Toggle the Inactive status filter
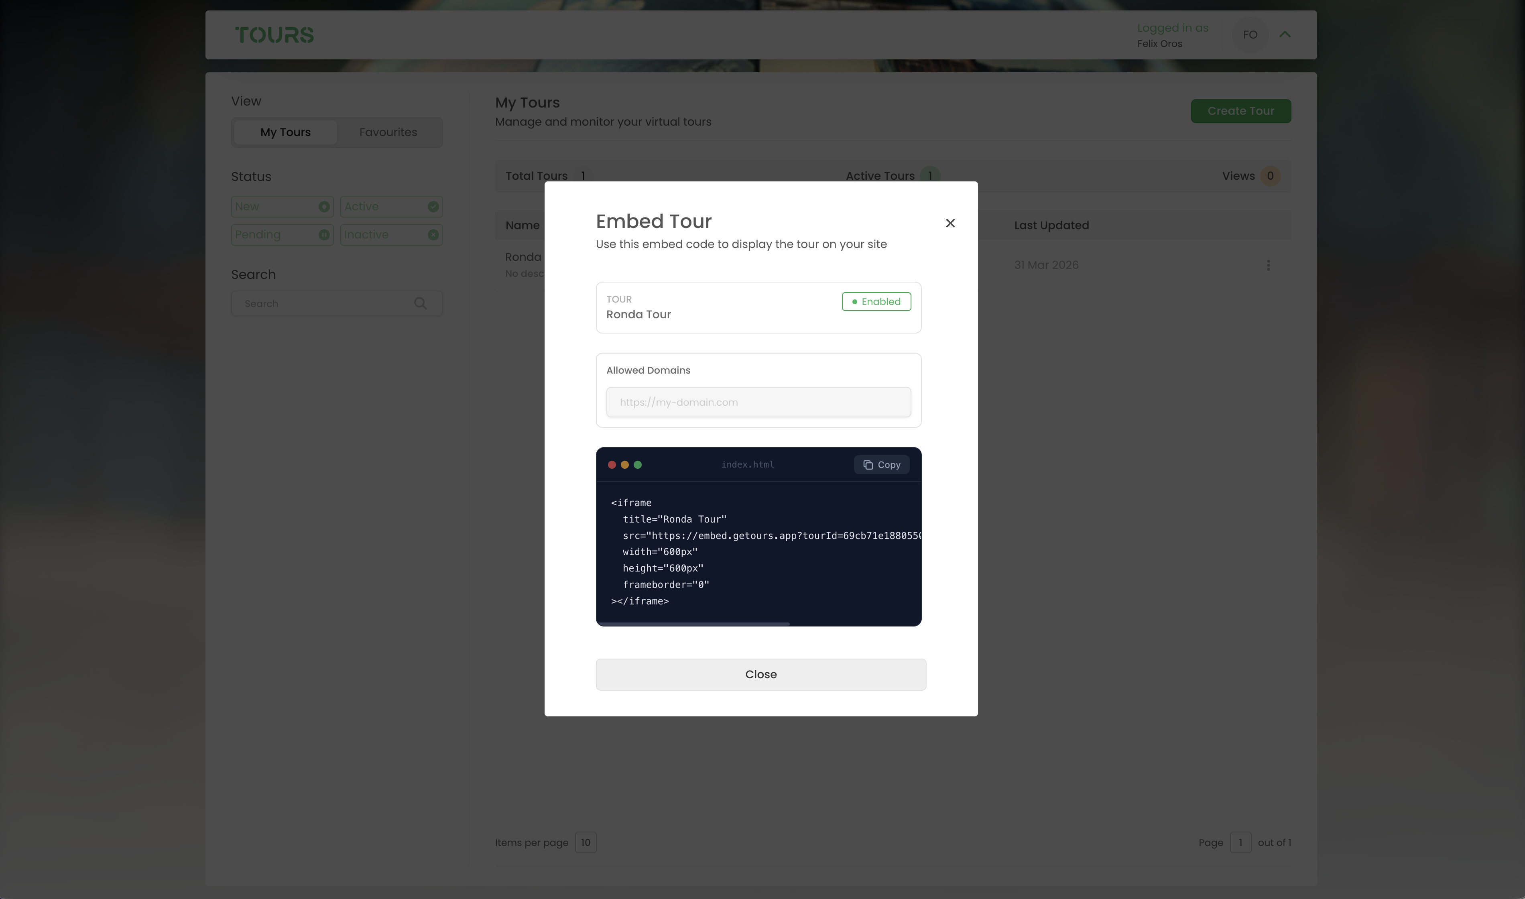Viewport: 1525px width, 899px height. click(390, 234)
